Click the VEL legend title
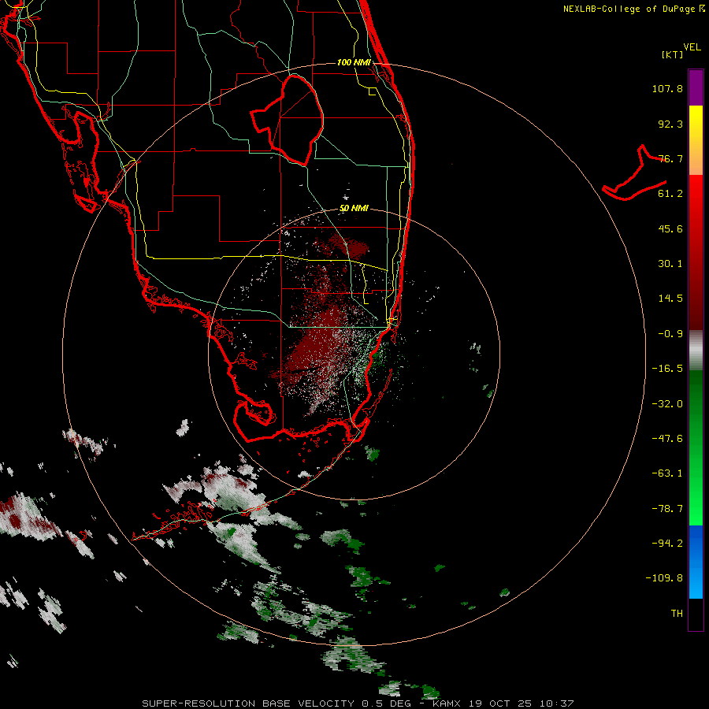Image resolution: width=709 pixels, height=709 pixels. pyautogui.click(x=692, y=47)
